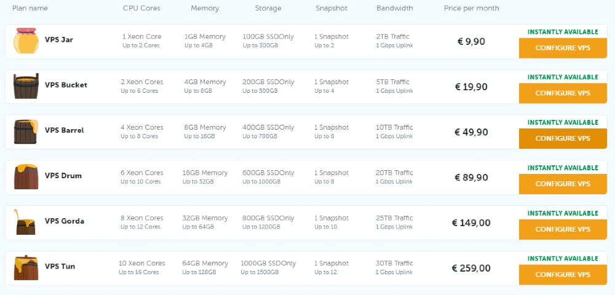This screenshot has width=615, height=295.
Task: Click the 20TB Traffic text
Action: click(x=395, y=173)
